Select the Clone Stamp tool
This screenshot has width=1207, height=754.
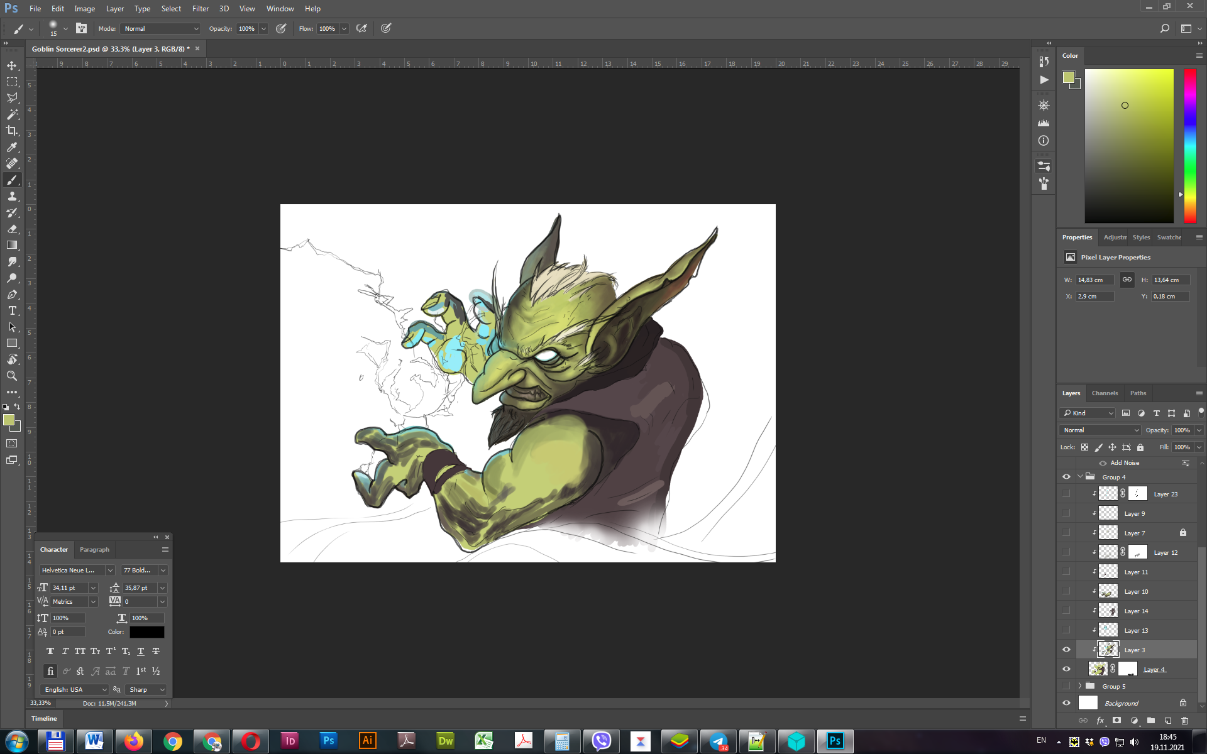(12, 196)
